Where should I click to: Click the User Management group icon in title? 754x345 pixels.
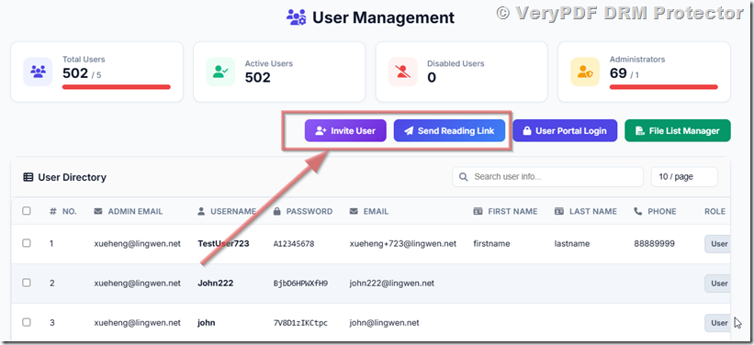(x=296, y=17)
